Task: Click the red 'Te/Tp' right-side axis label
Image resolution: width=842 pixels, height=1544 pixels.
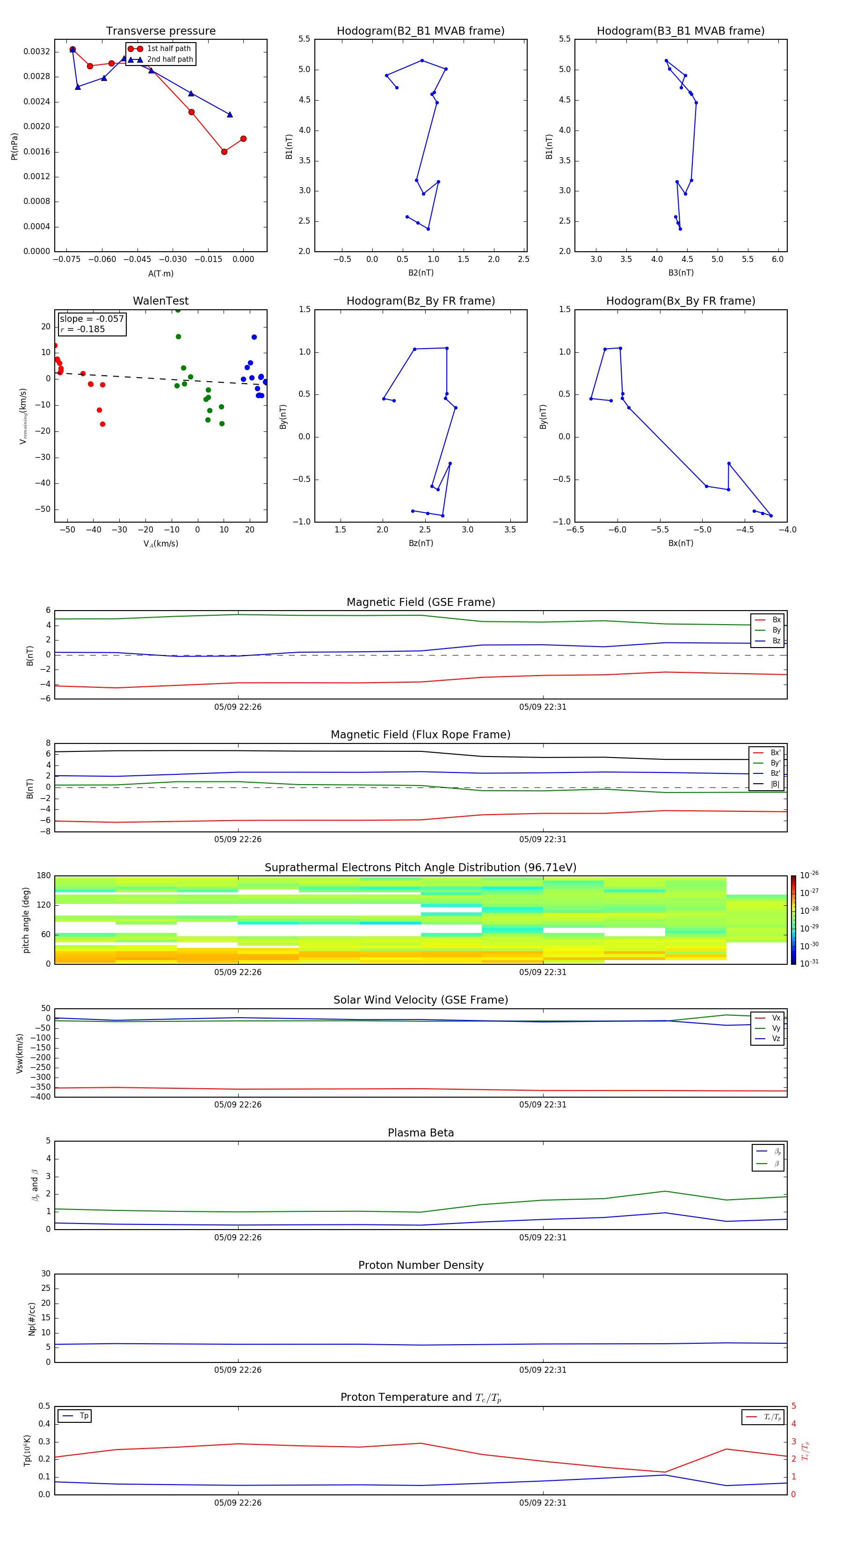Action: (x=806, y=1451)
